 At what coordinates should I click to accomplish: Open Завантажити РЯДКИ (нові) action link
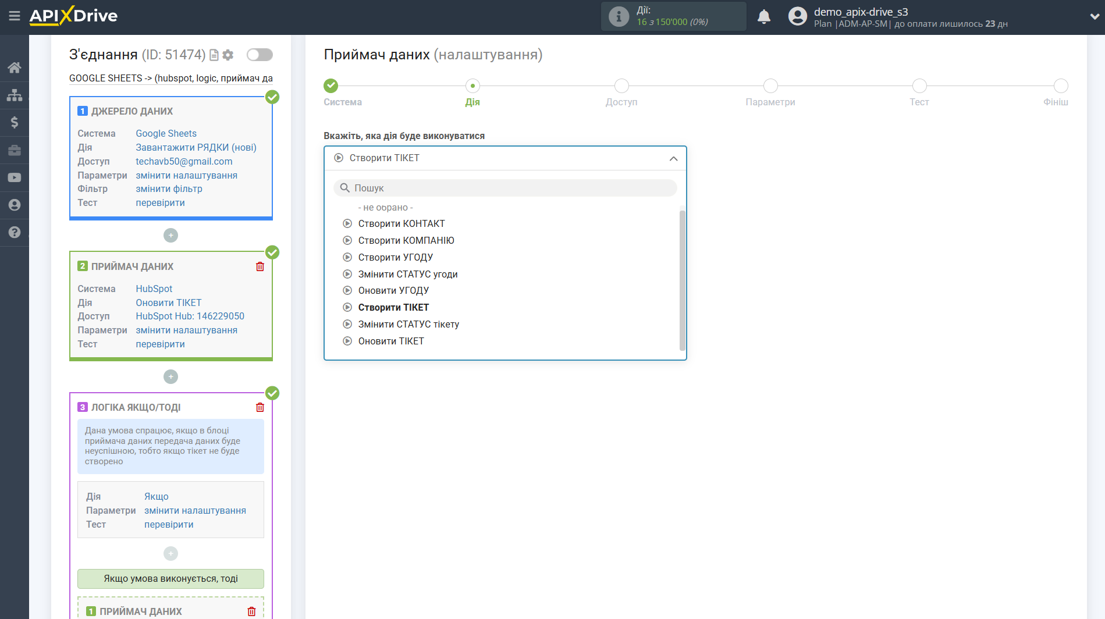click(196, 147)
